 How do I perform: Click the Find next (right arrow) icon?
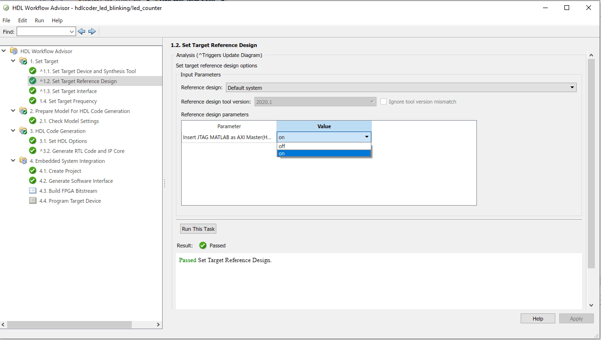pyautogui.click(x=92, y=31)
